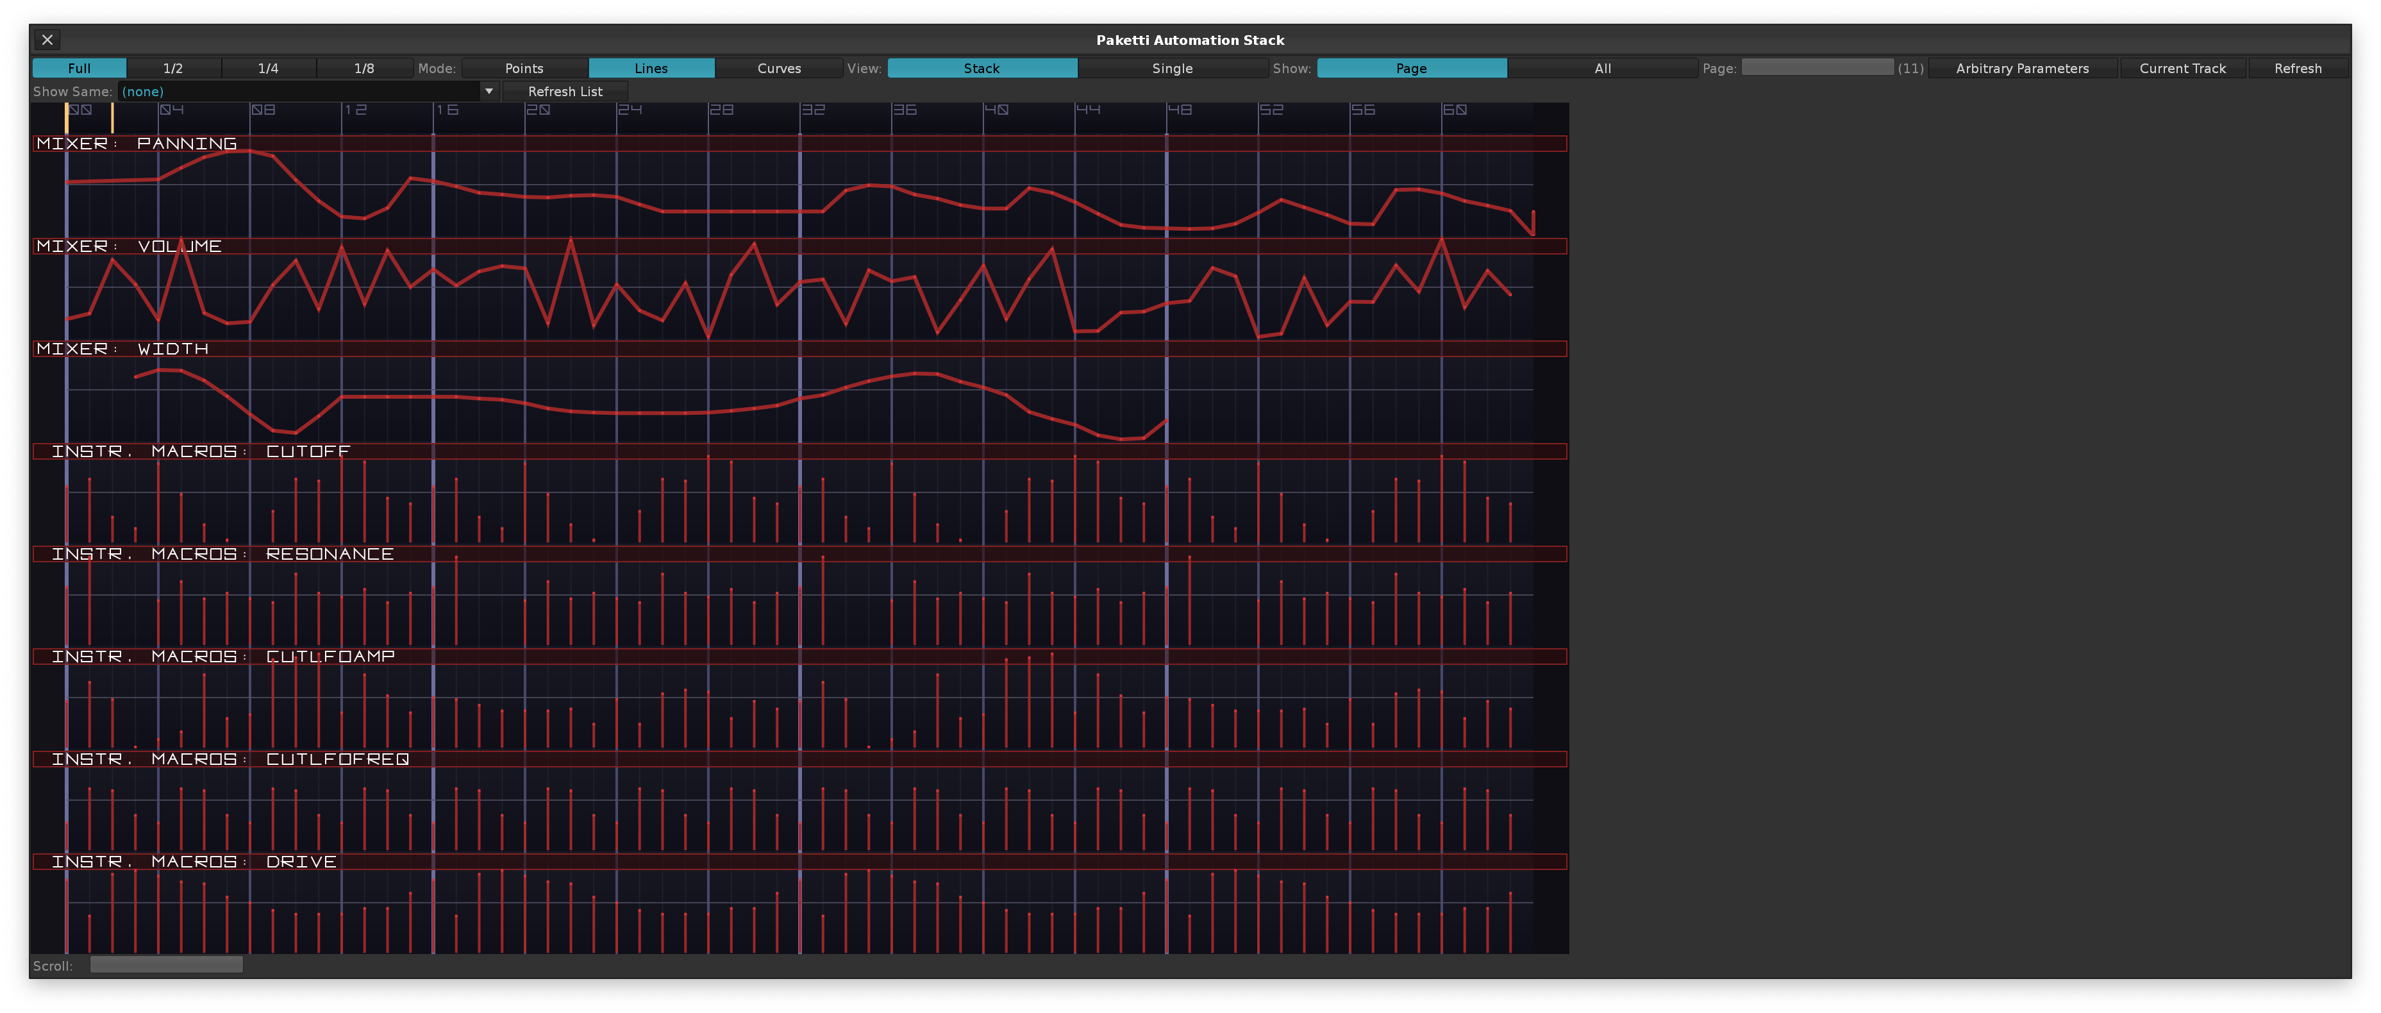Click the bottom Scroll bar
Viewport: 2381px width, 1013px height.
pyautogui.click(x=167, y=965)
